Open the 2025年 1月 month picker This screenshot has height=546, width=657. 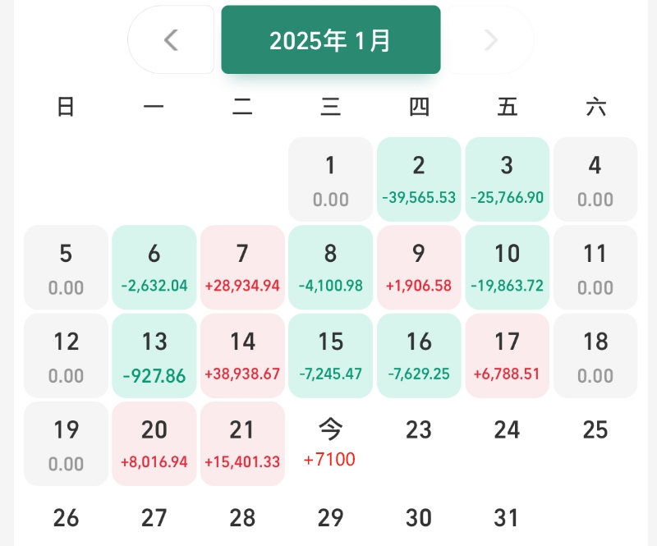coord(331,39)
